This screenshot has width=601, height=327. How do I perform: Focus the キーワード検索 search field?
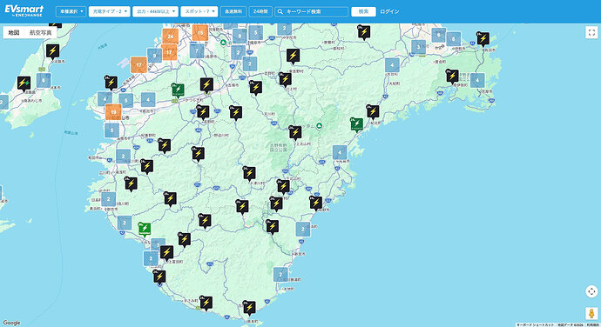tap(312, 11)
